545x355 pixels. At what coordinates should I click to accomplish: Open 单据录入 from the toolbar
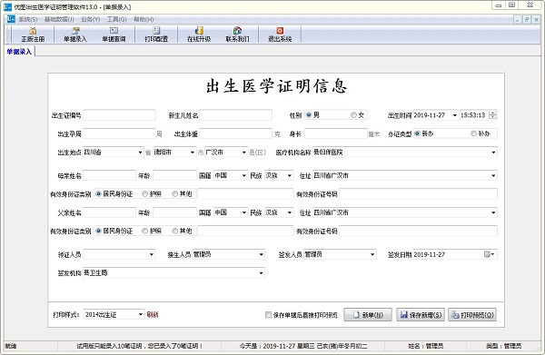(x=74, y=35)
